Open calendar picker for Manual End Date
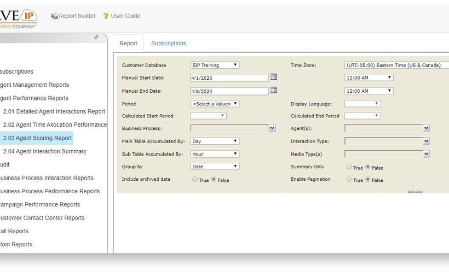 pyautogui.click(x=273, y=90)
